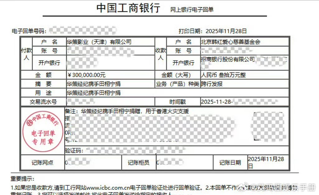Click the 网上银行电子回单 subtitle
The width and height of the screenshot is (319, 195).
[192, 10]
